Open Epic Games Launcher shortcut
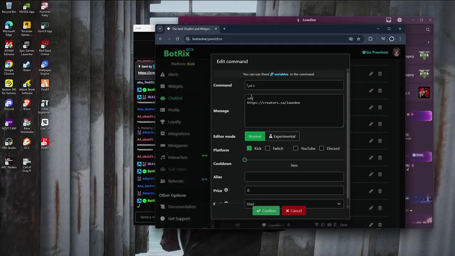 (x=27, y=48)
